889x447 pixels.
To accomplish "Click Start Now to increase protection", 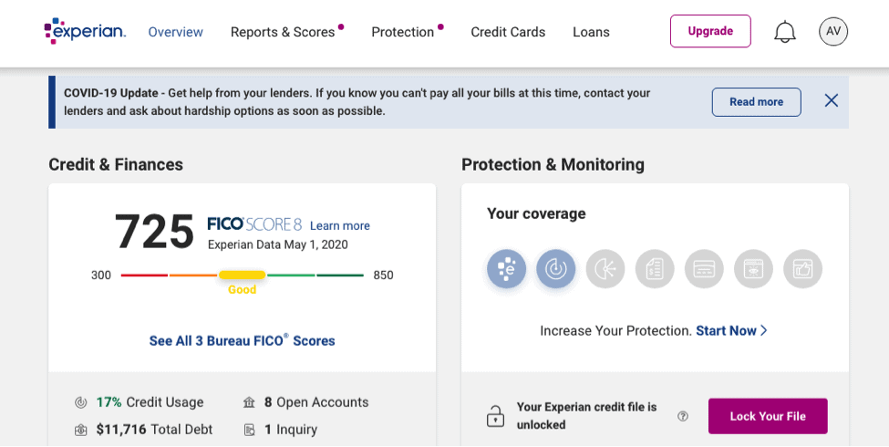I will click(x=731, y=331).
